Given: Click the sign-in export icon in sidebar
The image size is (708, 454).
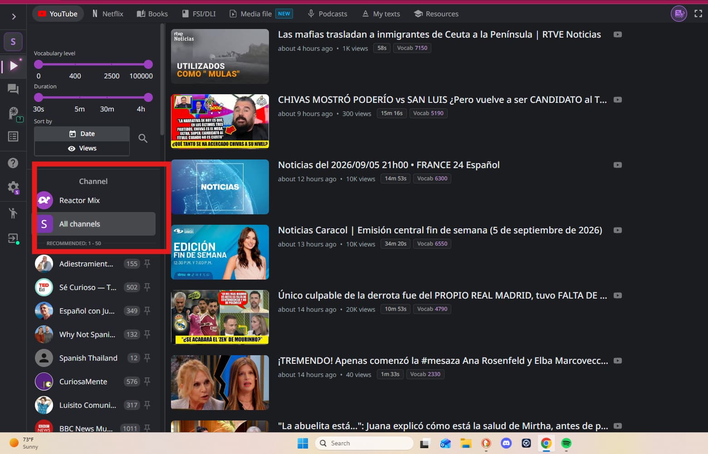Looking at the screenshot, I should click(x=13, y=238).
